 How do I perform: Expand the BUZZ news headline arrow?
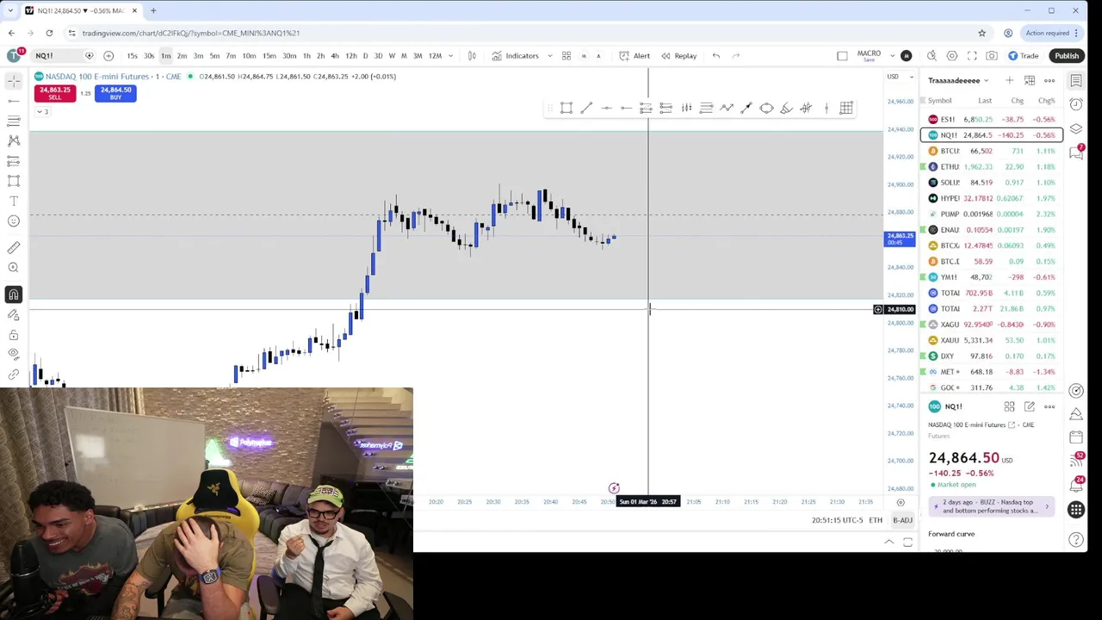1047,506
